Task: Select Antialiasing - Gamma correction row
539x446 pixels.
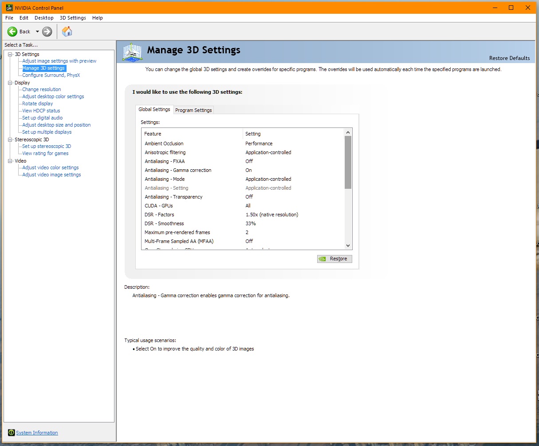Action: 243,170
